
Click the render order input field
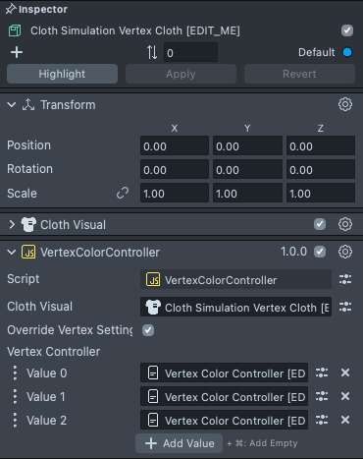[x=190, y=52]
